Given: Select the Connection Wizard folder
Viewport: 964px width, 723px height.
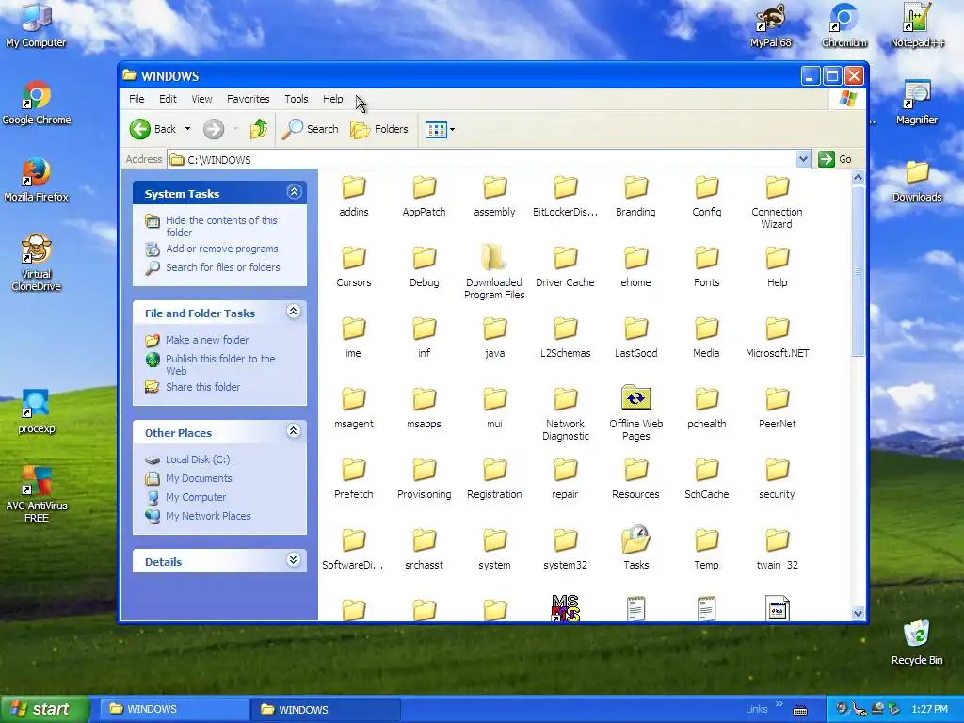Looking at the screenshot, I should 777,202.
